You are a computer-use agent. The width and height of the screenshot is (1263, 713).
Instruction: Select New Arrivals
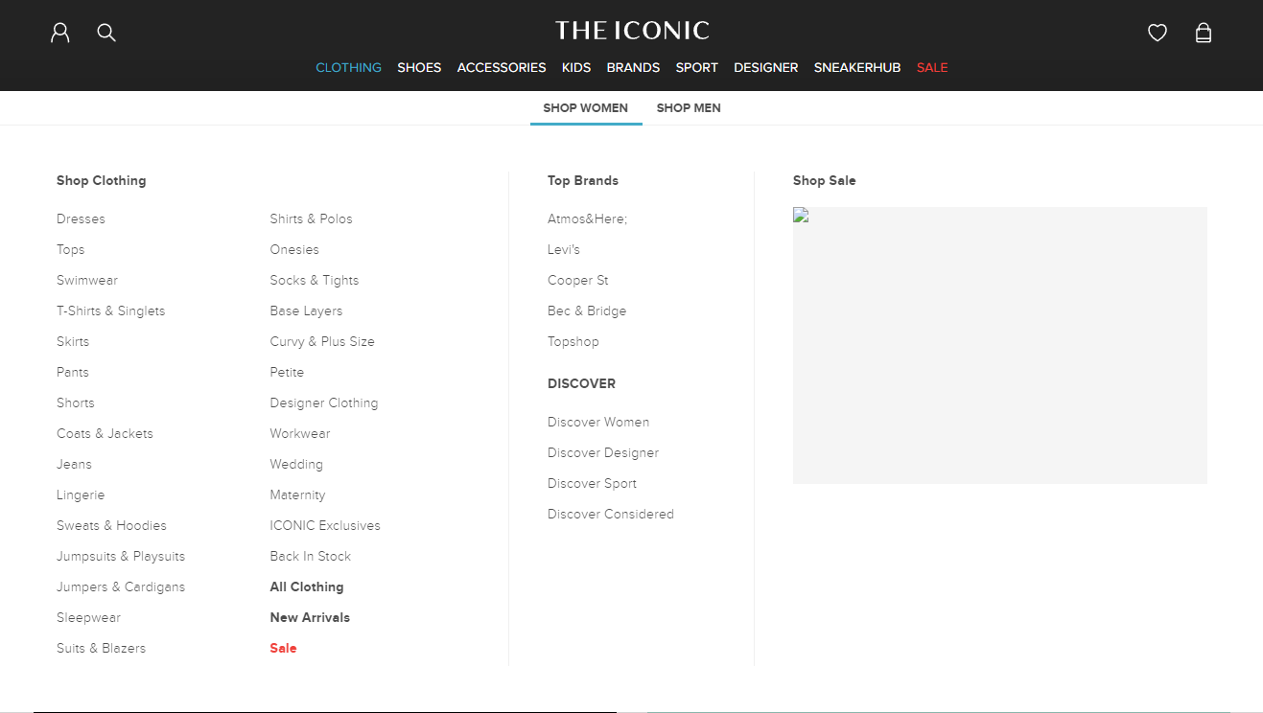(x=309, y=617)
